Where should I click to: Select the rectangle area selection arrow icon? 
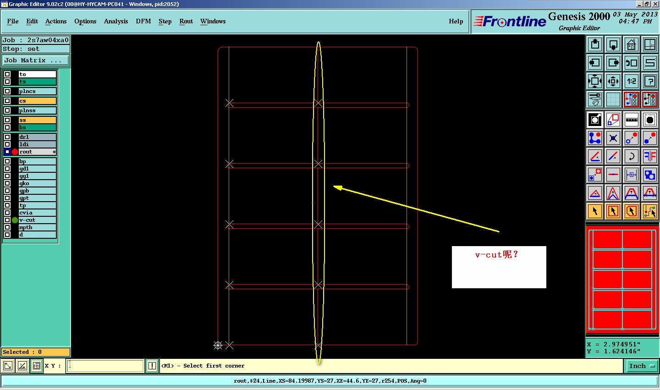click(613, 211)
